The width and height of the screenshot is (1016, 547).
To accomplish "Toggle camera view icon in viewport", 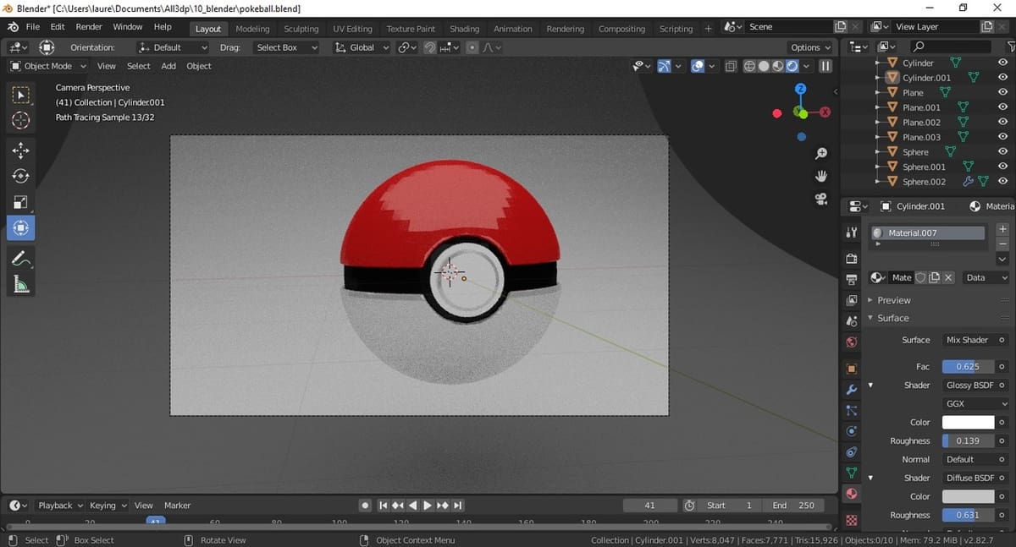I will (820, 199).
